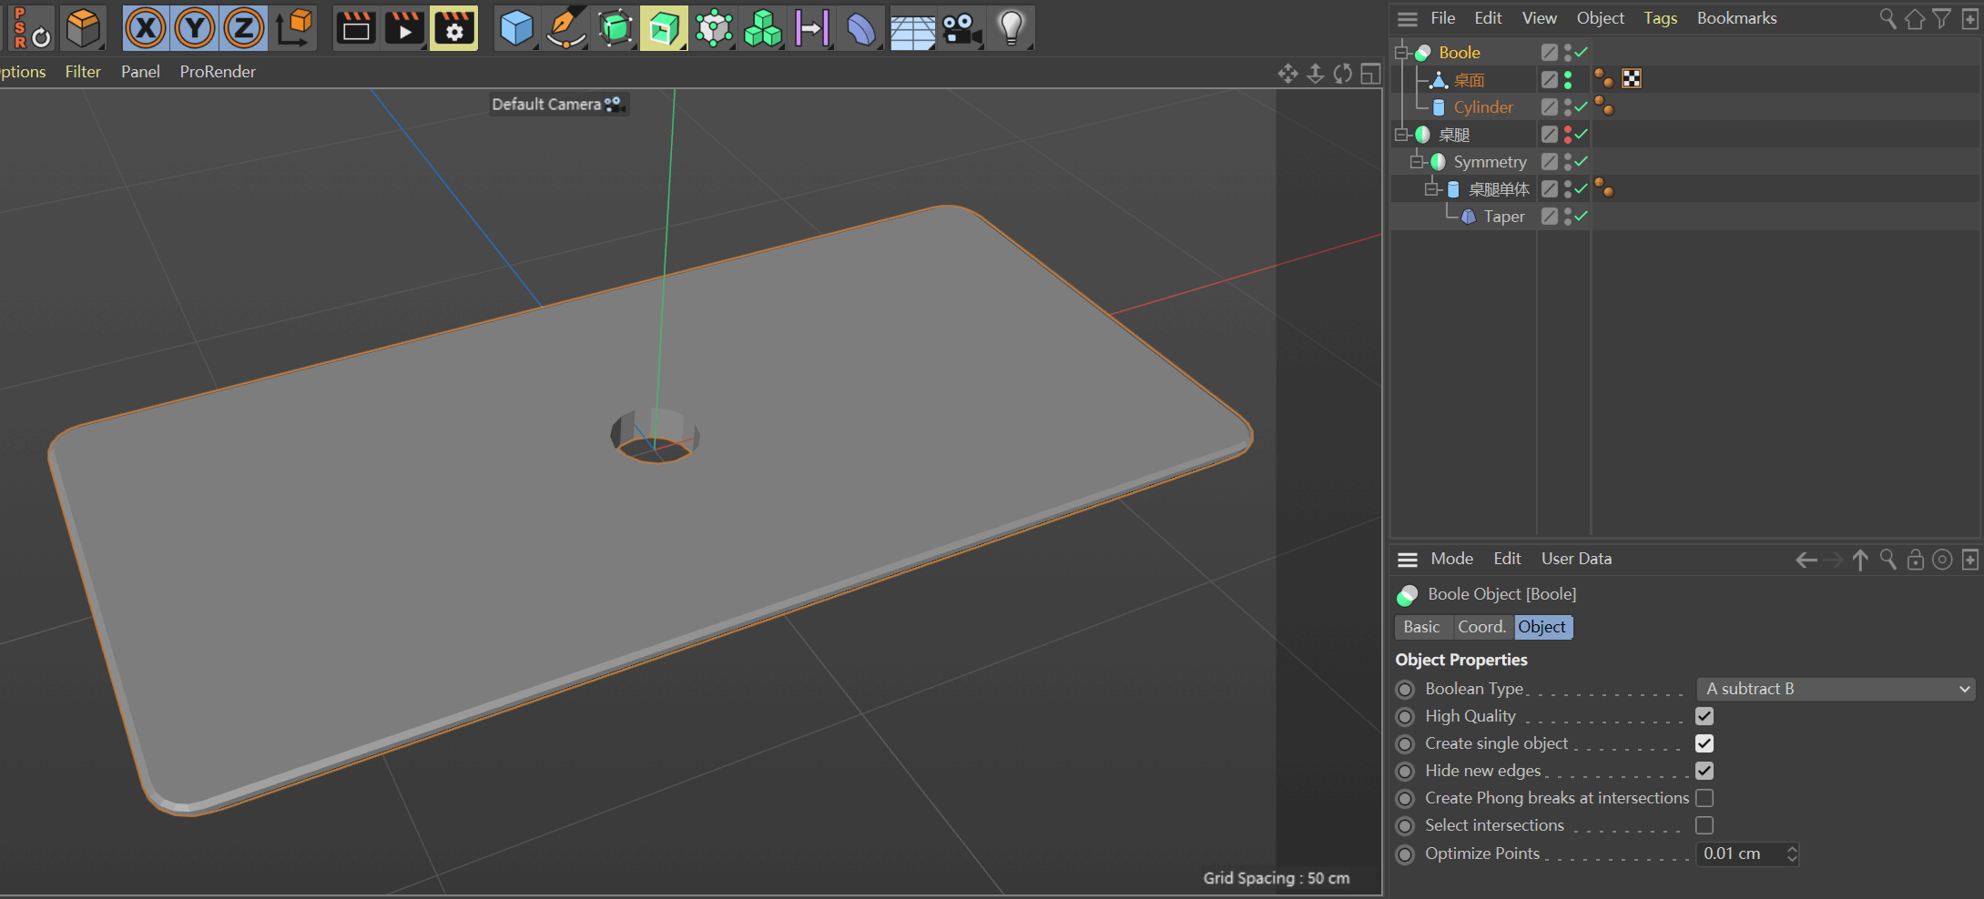Select the Cylinder object in the tree

(x=1483, y=107)
